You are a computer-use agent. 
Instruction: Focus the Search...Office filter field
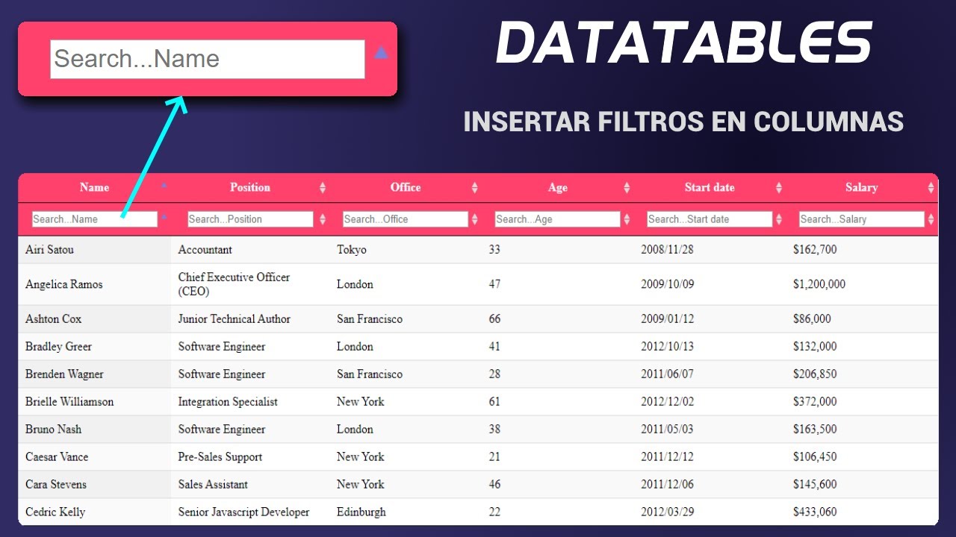click(406, 219)
